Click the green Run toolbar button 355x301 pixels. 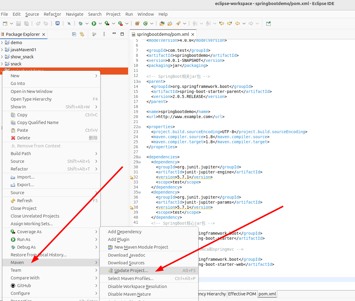pos(94,23)
